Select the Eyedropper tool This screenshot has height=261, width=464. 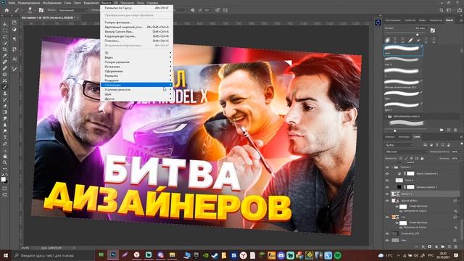coord(5,56)
